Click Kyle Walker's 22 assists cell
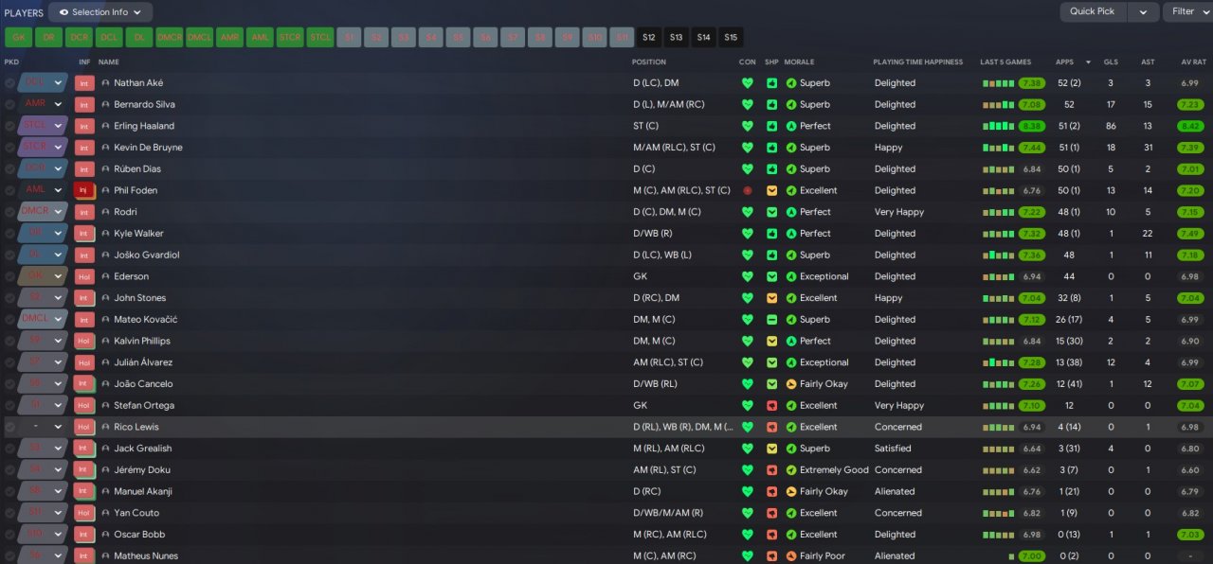The width and height of the screenshot is (1213, 564). click(x=1148, y=234)
